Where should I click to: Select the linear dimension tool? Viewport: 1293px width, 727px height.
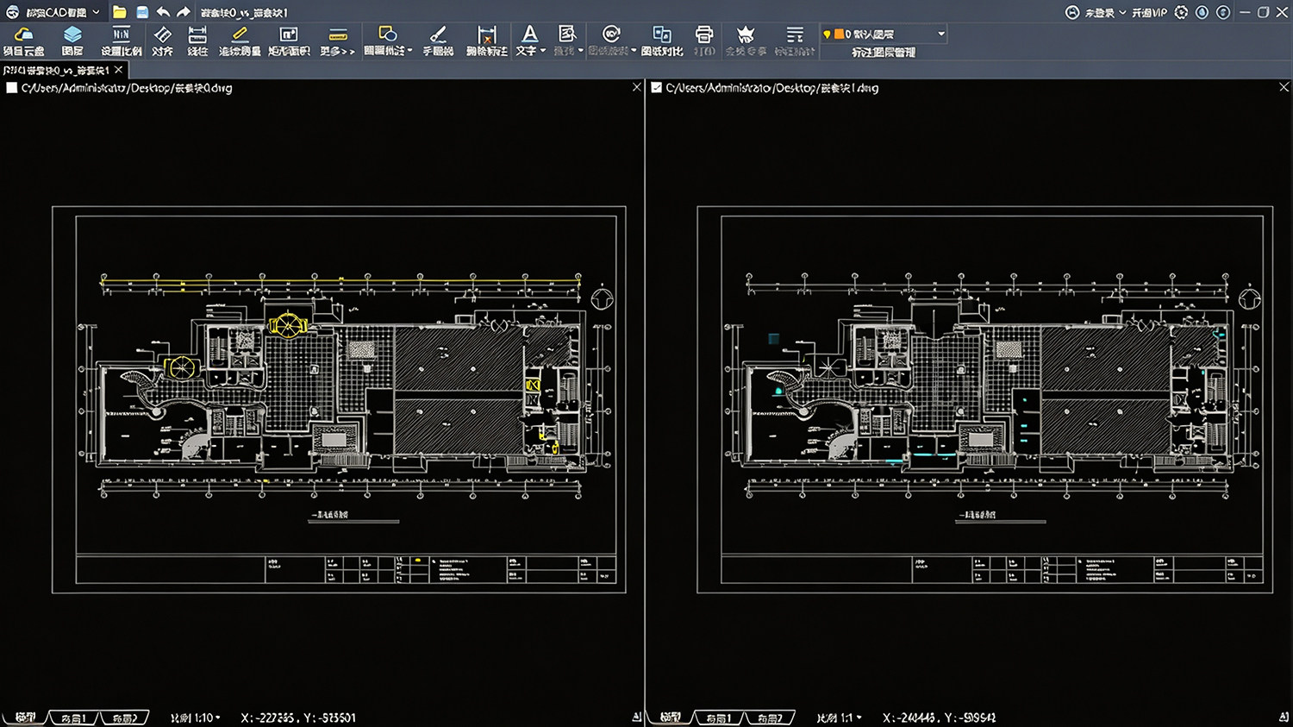point(197,41)
